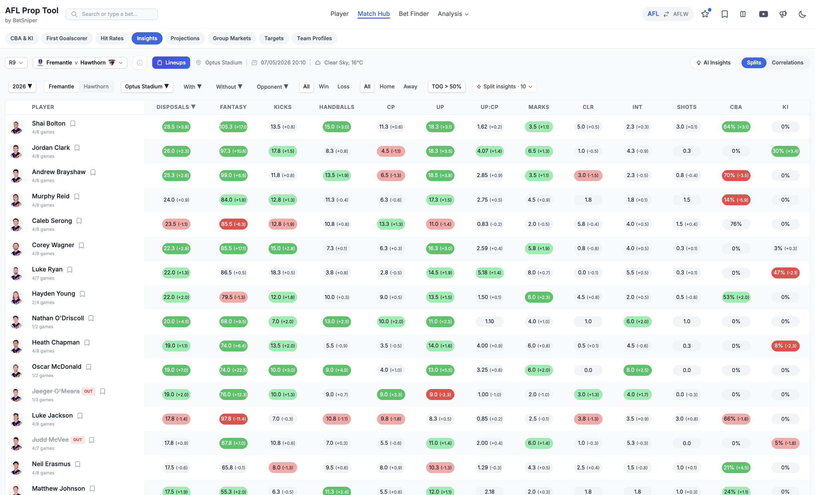Filter results by Win
The width and height of the screenshot is (815, 495).
[x=323, y=86]
